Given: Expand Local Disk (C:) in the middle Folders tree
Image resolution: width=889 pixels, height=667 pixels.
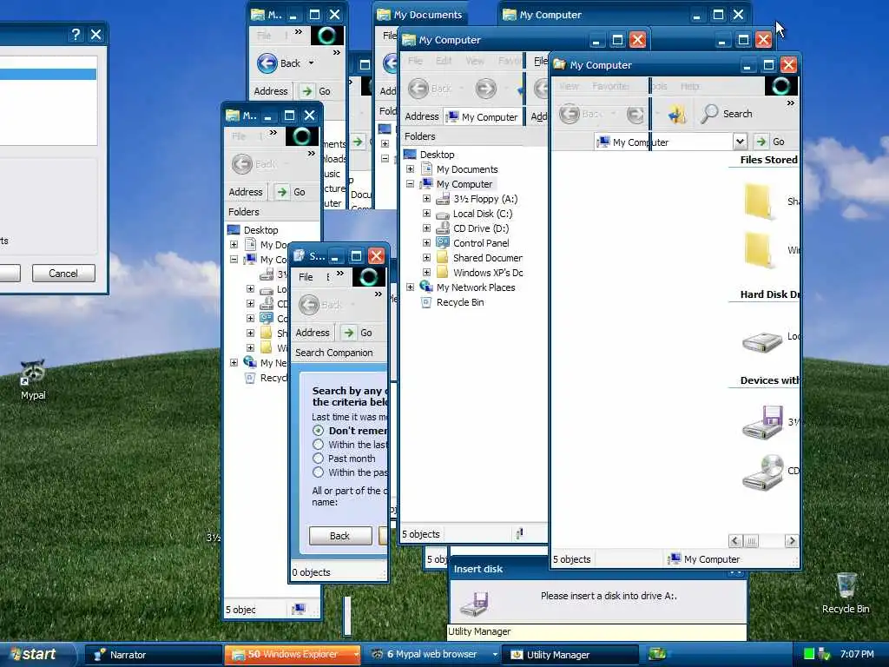Looking at the screenshot, I should click(426, 214).
